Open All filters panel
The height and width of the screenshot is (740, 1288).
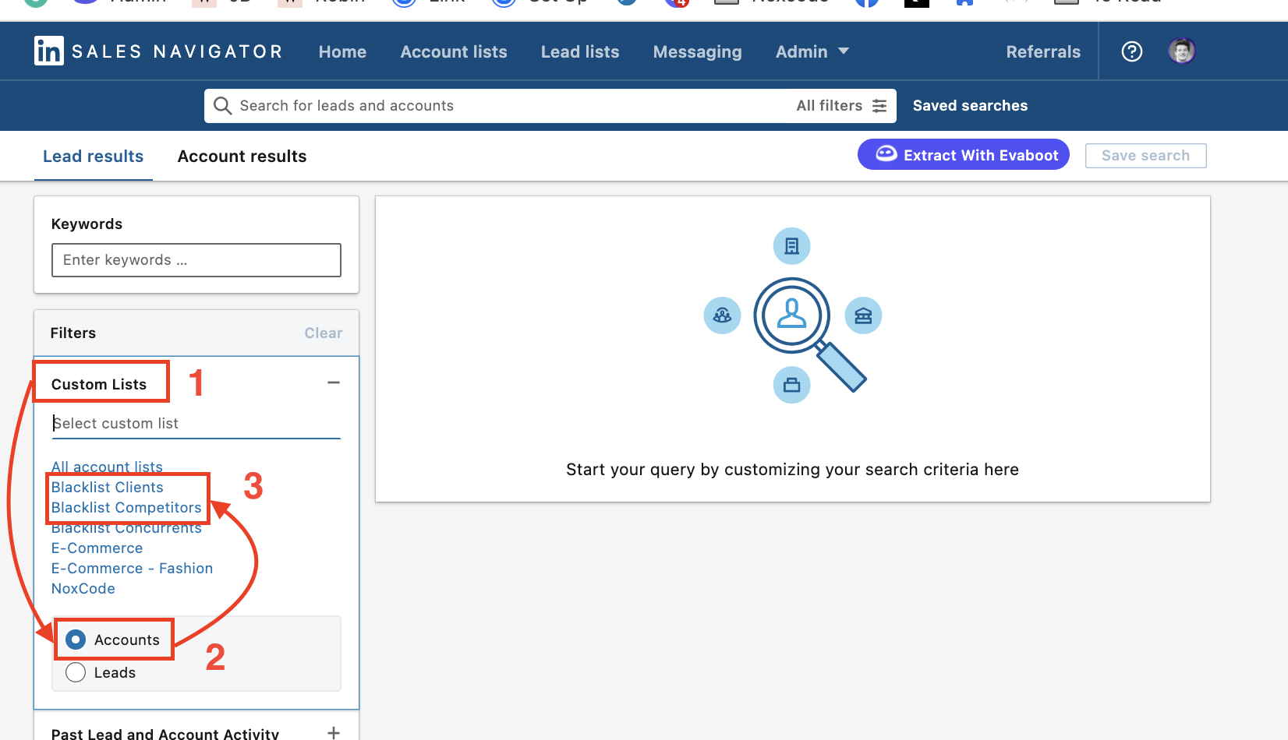click(x=841, y=105)
